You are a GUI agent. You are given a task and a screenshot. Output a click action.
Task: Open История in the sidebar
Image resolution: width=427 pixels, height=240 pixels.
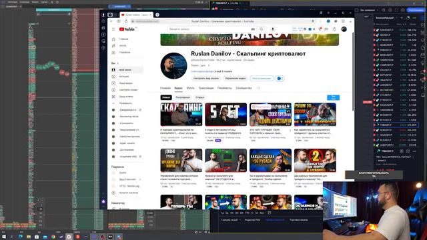(127, 77)
